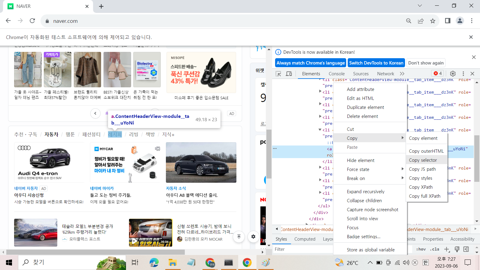Open the Copy submenu entry

pos(370,138)
